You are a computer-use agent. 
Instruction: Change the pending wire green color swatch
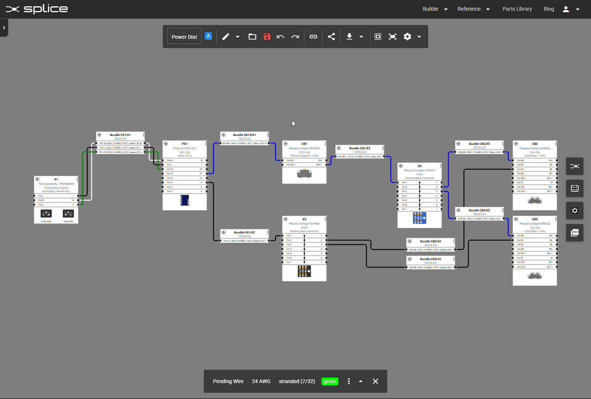point(329,381)
